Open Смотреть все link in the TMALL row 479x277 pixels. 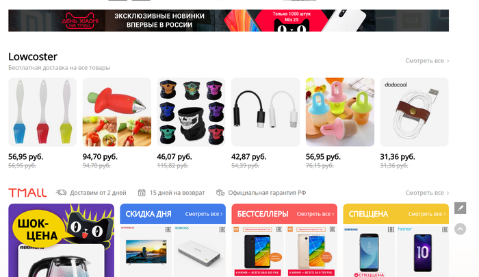[427, 193]
